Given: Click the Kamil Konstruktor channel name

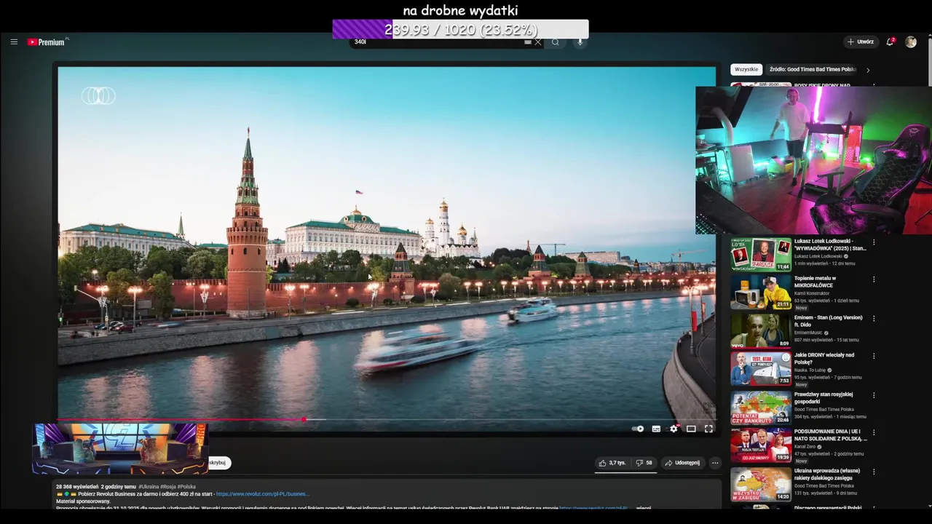Looking at the screenshot, I should 811,293.
